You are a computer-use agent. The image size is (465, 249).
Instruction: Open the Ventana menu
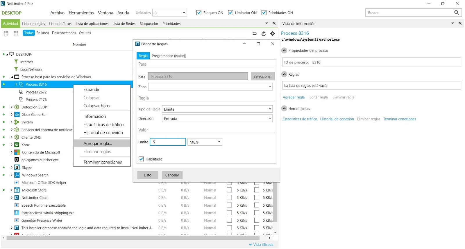click(105, 13)
